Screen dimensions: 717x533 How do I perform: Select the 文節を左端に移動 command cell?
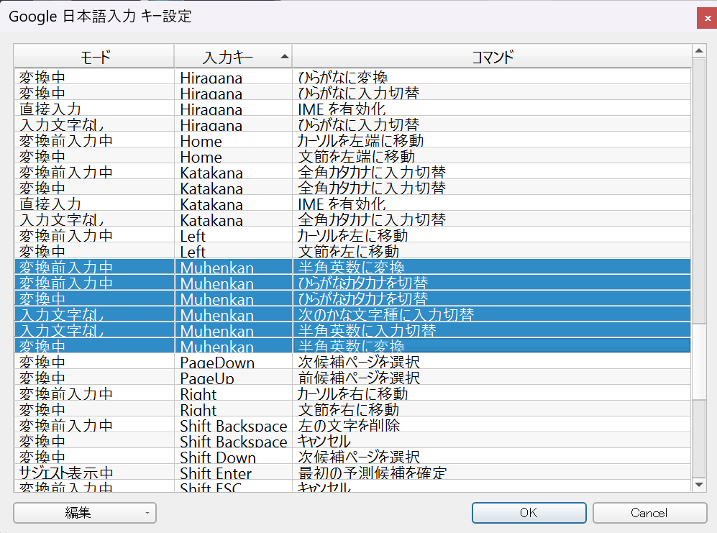click(x=492, y=155)
